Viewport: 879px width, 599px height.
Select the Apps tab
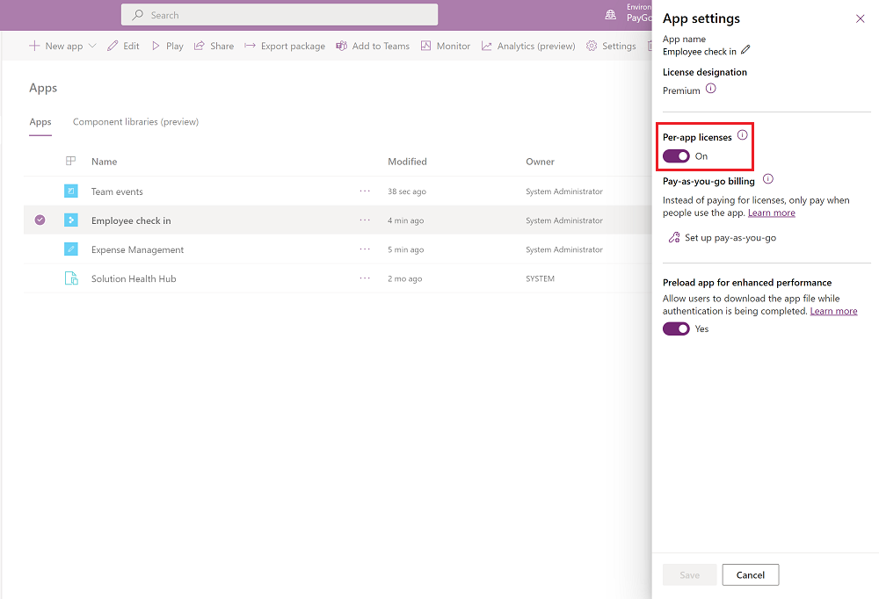tap(40, 122)
